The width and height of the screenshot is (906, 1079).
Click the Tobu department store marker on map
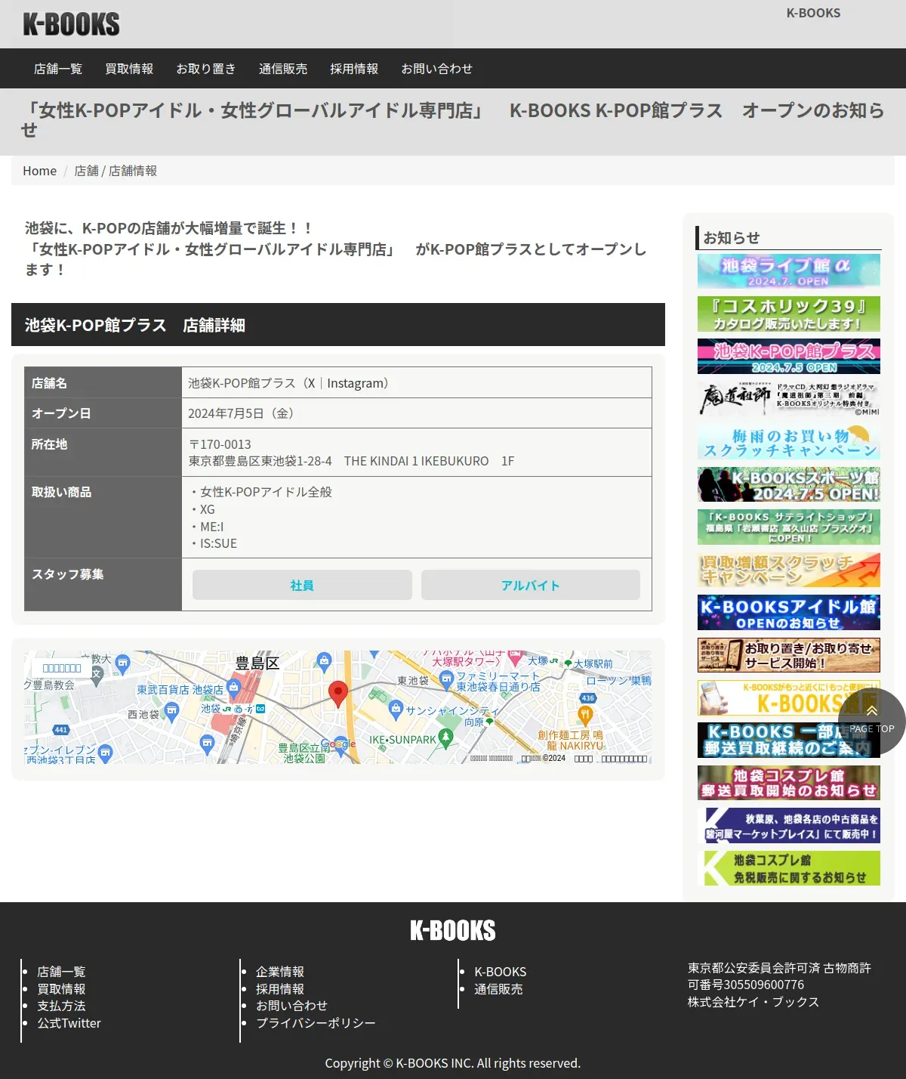(x=233, y=688)
